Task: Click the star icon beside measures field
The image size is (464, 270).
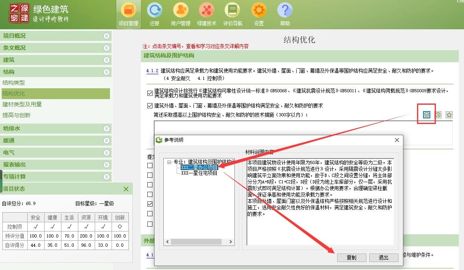Action: click(x=449, y=115)
